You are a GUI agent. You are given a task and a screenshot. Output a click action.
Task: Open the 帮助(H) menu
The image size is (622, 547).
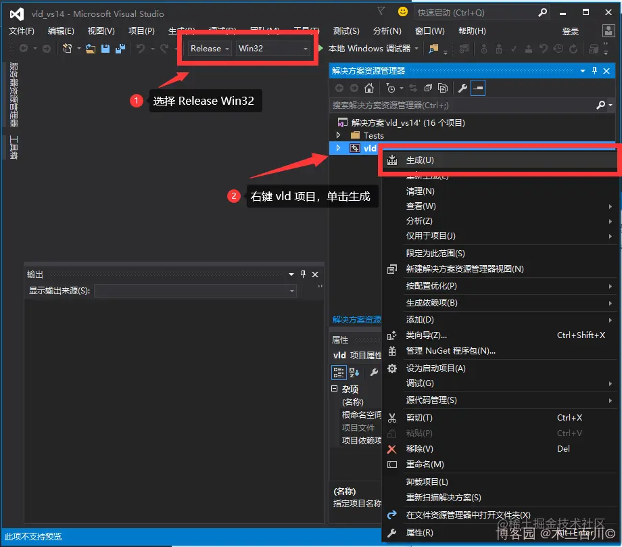pyautogui.click(x=472, y=31)
